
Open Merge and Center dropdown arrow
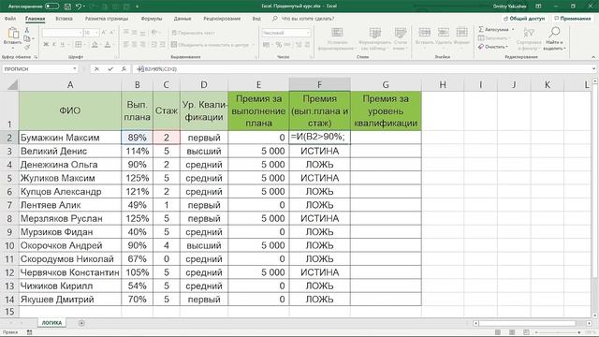pos(253,45)
